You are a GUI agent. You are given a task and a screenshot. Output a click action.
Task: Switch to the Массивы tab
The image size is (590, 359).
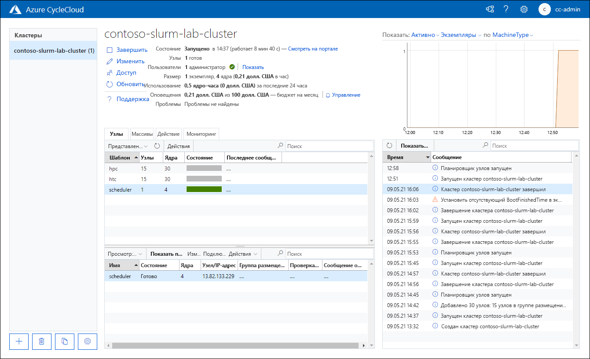click(x=142, y=134)
